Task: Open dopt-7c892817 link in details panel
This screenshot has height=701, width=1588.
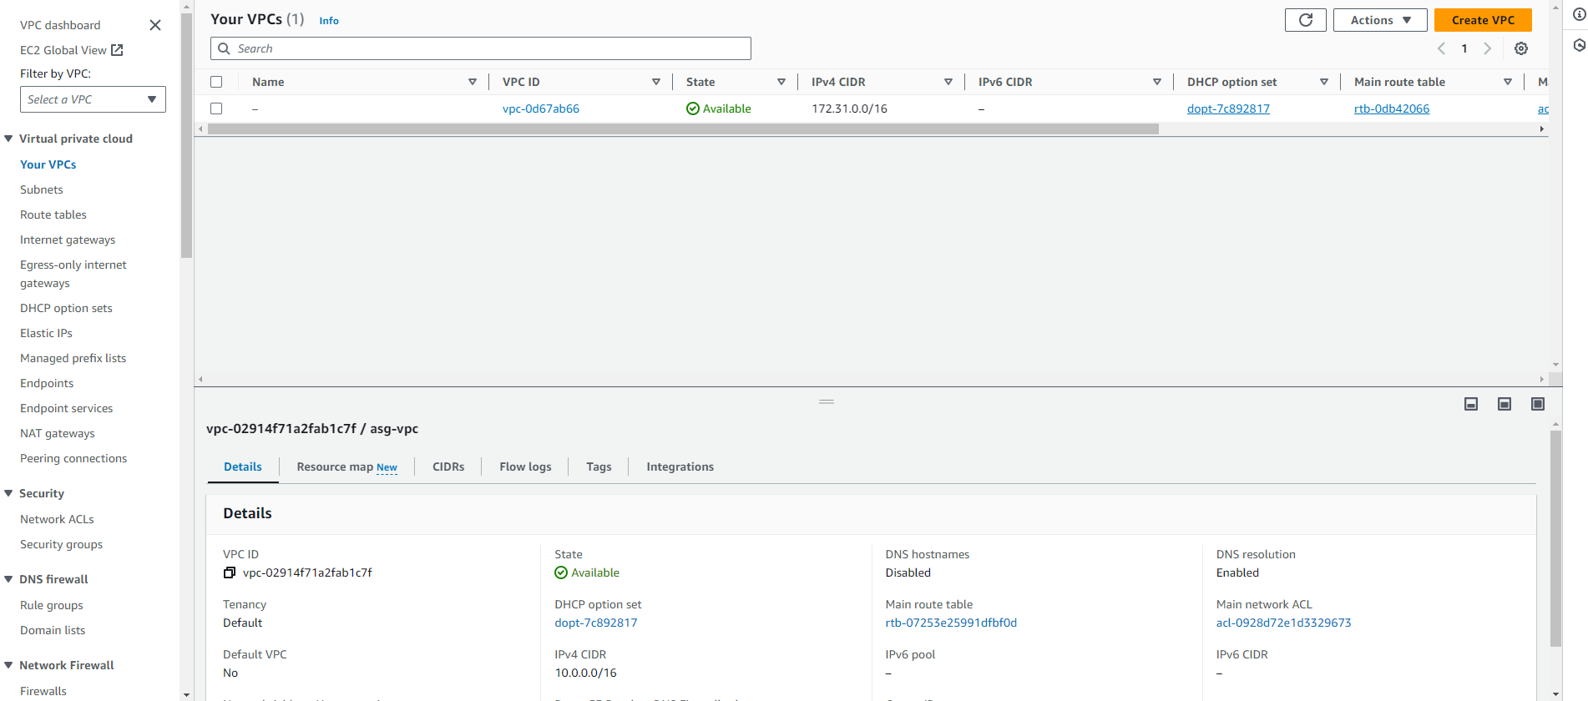Action: (x=596, y=623)
